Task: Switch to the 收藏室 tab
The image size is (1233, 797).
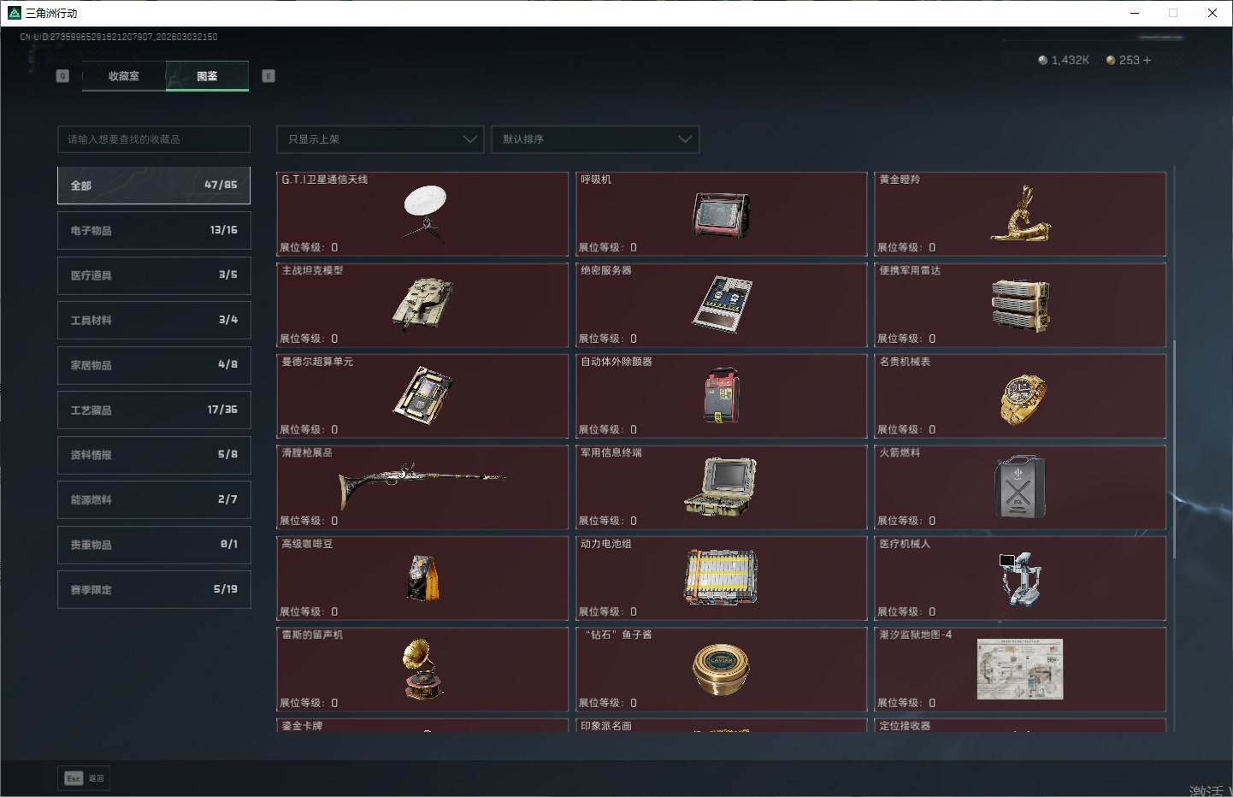Action: coord(124,76)
